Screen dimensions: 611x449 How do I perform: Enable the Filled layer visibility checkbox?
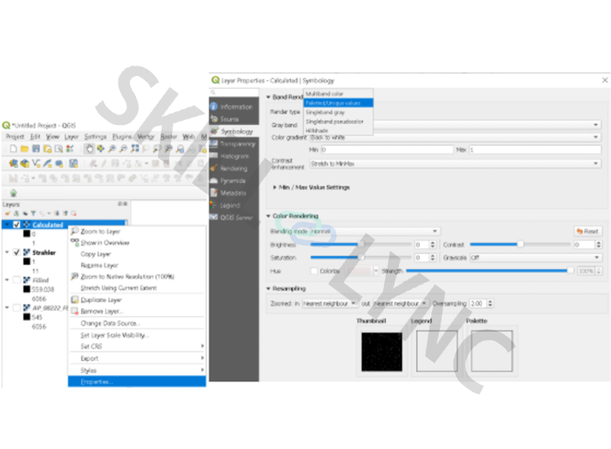pos(17,280)
